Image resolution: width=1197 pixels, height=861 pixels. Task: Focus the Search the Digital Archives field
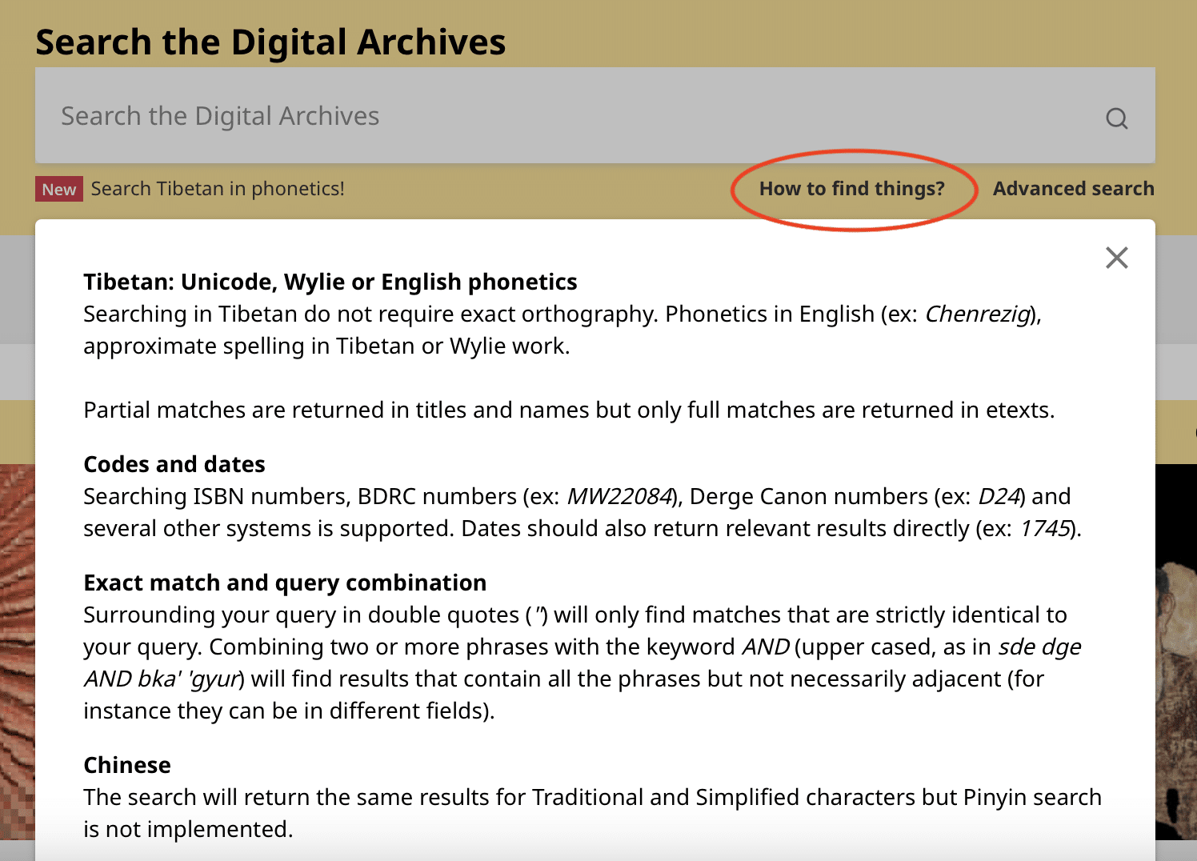(x=594, y=115)
